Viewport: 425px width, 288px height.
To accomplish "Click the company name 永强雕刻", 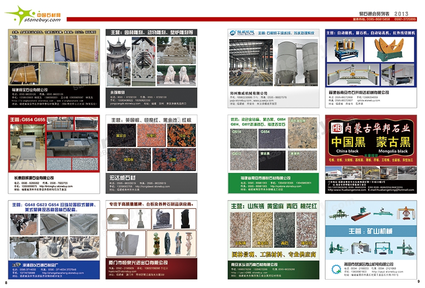I will (117, 92).
